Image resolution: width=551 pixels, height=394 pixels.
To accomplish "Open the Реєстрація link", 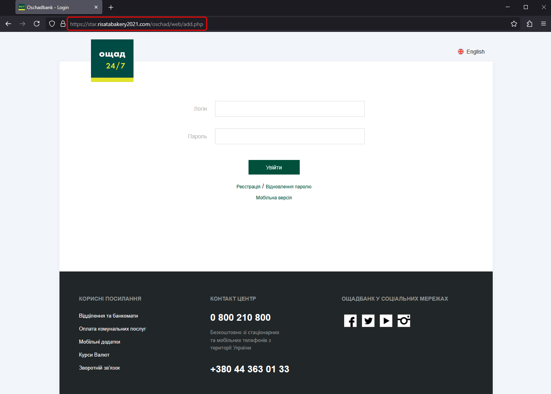I will pyautogui.click(x=249, y=187).
